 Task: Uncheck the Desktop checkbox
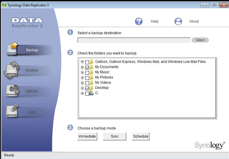coord(87,88)
